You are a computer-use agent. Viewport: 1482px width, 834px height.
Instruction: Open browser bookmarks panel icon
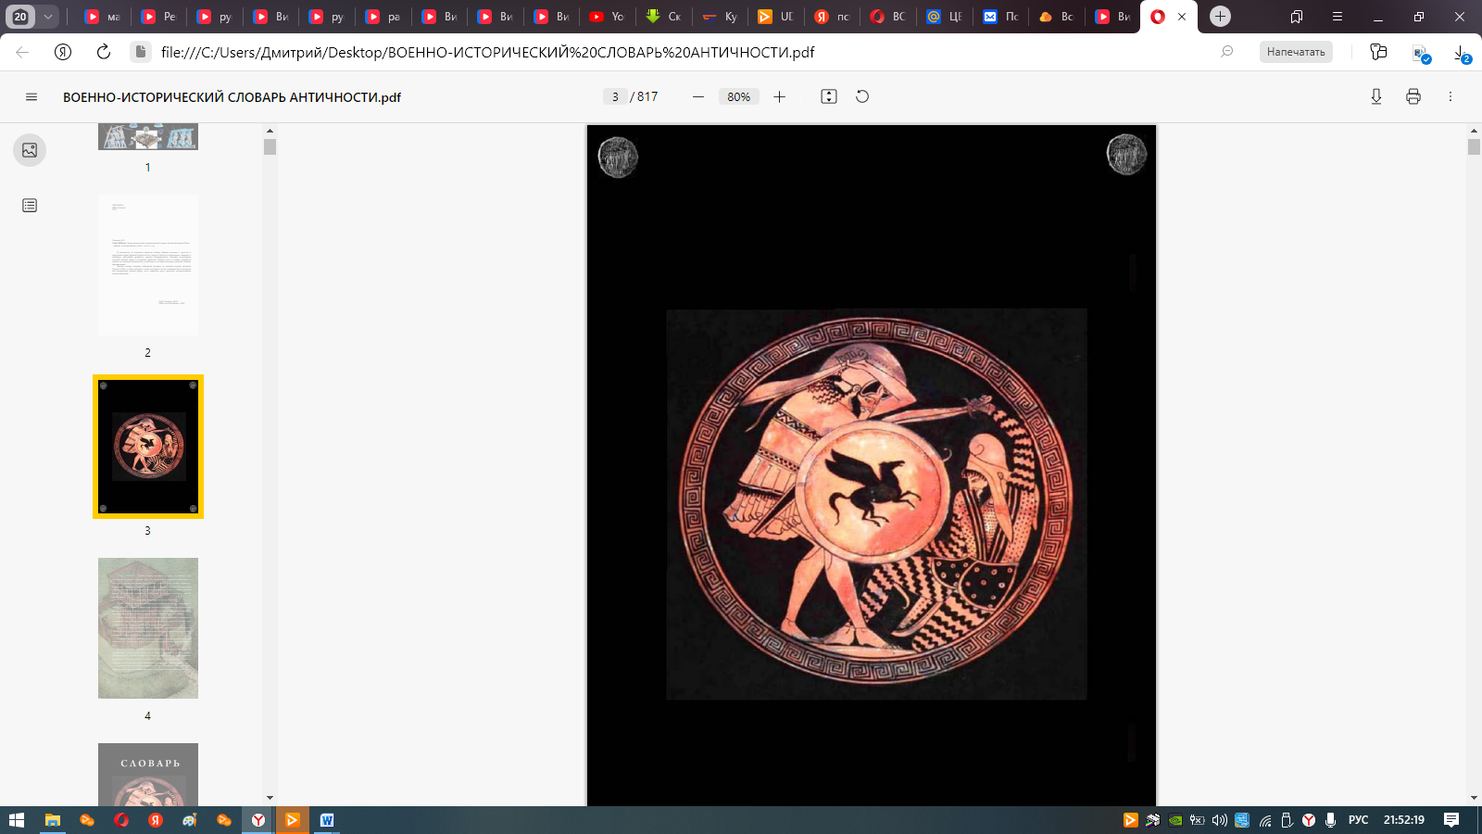tap(1297, 17)
